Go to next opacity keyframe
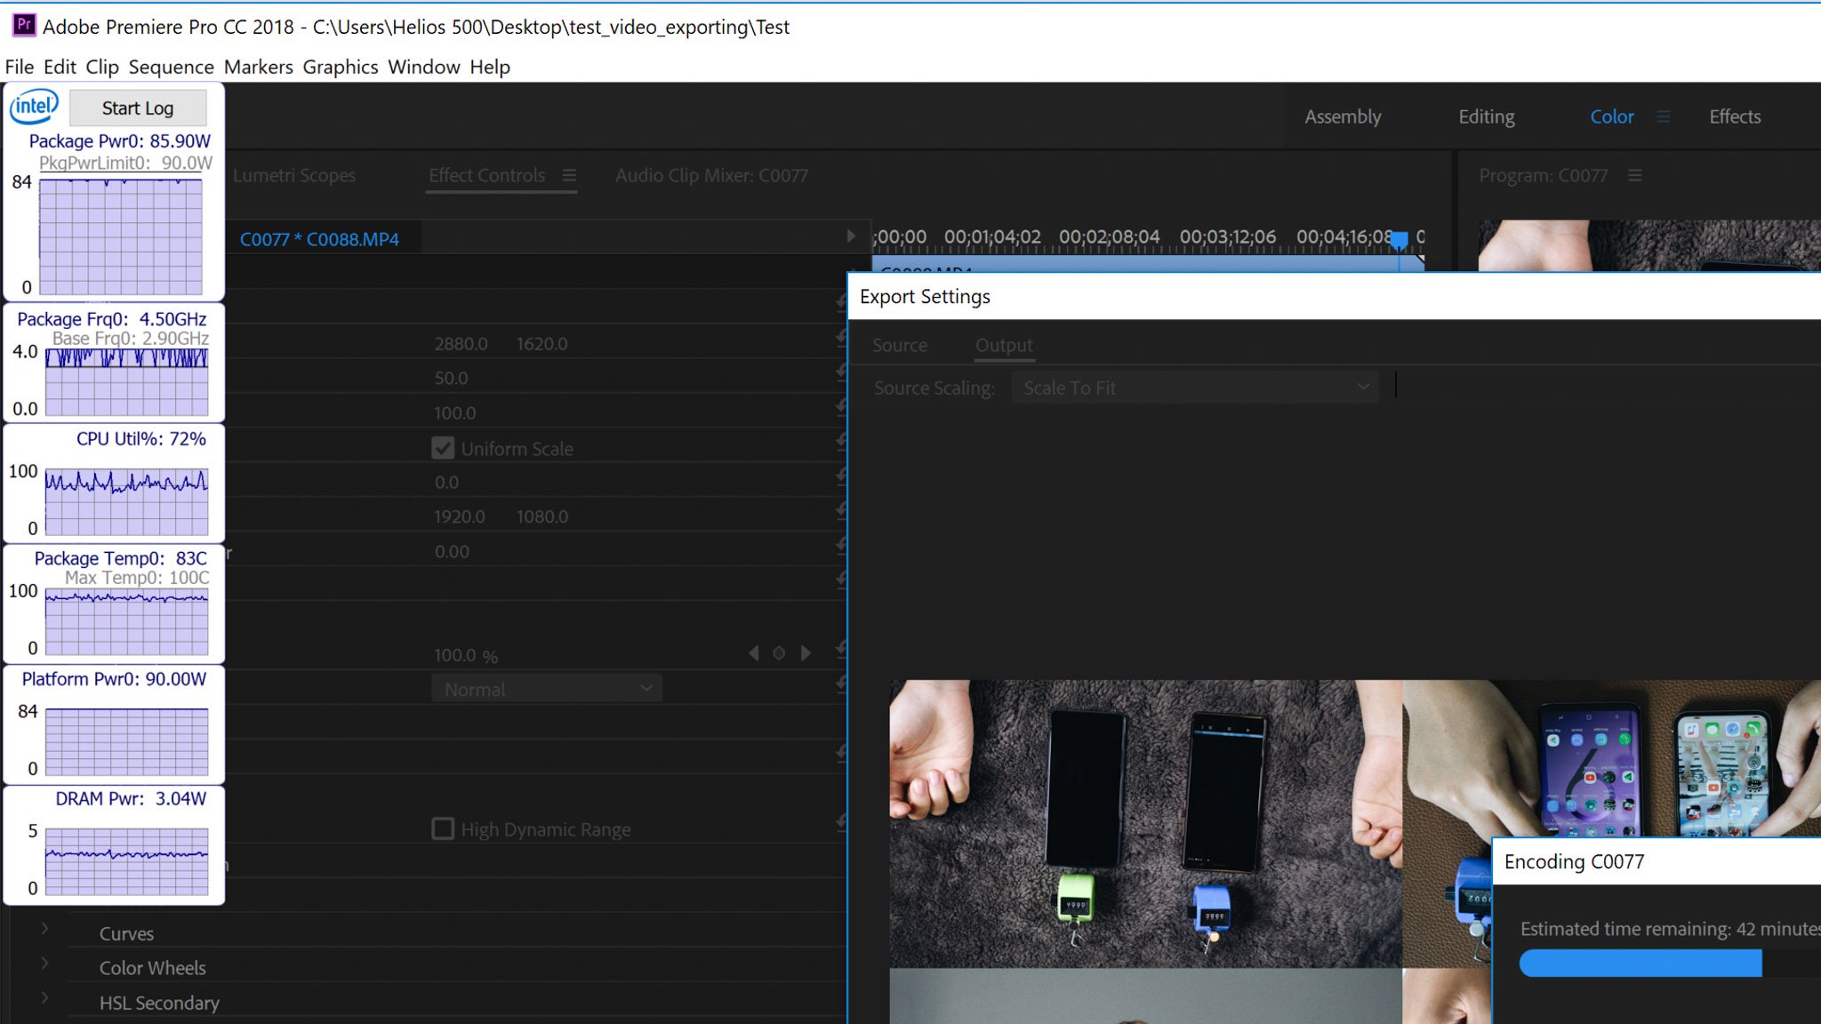The image size is (1821, 1024). click(806, 653)
